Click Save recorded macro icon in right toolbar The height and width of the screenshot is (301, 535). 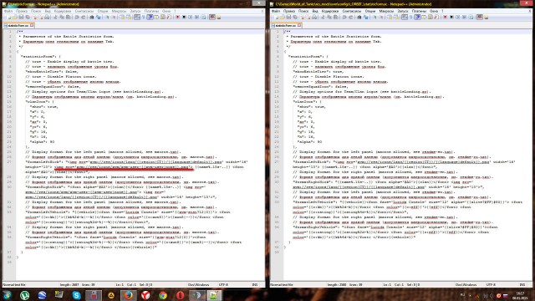pyautogui.click(x=471, y=17)
